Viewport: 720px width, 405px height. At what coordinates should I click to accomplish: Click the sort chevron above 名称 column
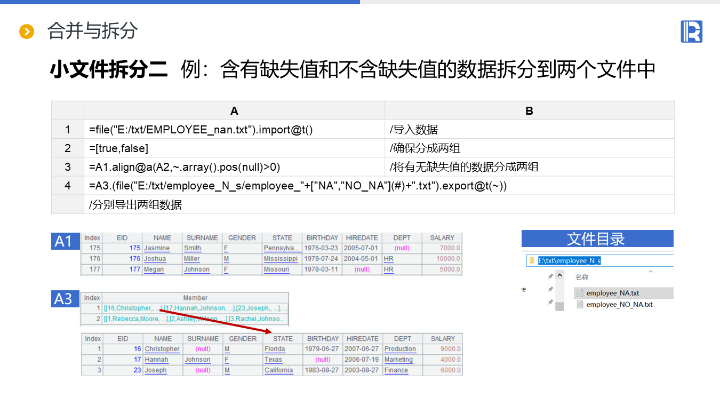click(x=650, y=272)
